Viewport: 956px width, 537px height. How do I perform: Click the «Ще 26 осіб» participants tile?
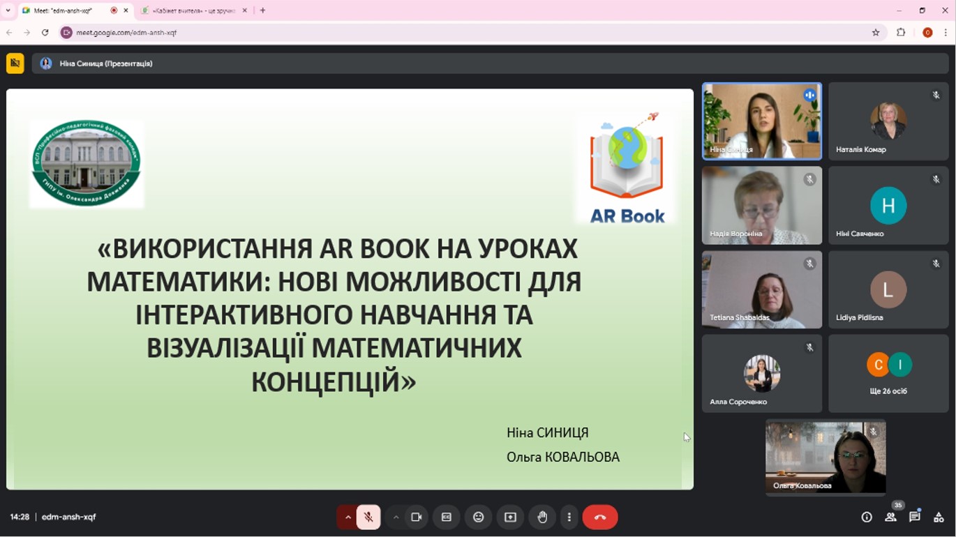888,373
